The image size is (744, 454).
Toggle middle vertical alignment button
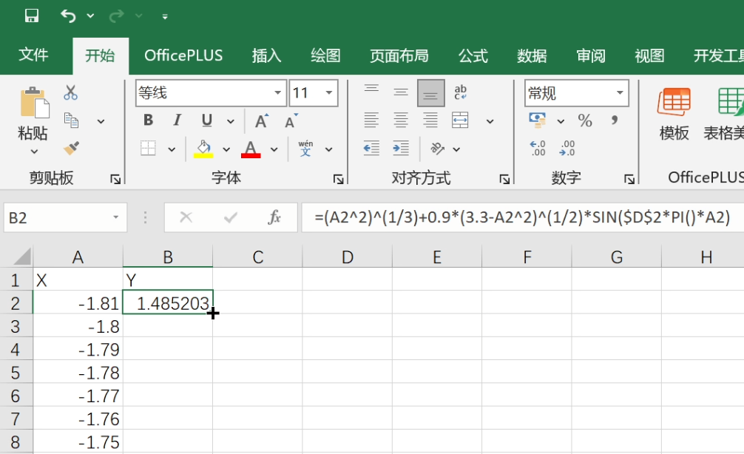[401, 92]
